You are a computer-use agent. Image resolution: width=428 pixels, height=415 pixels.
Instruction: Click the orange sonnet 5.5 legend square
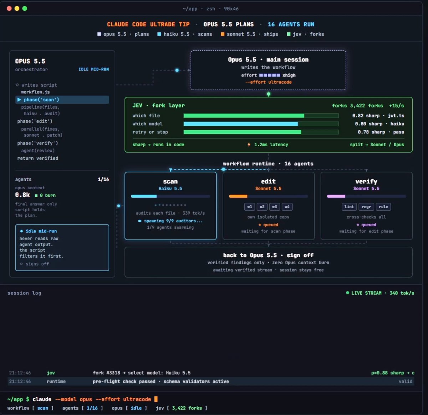tap(223, 34)
